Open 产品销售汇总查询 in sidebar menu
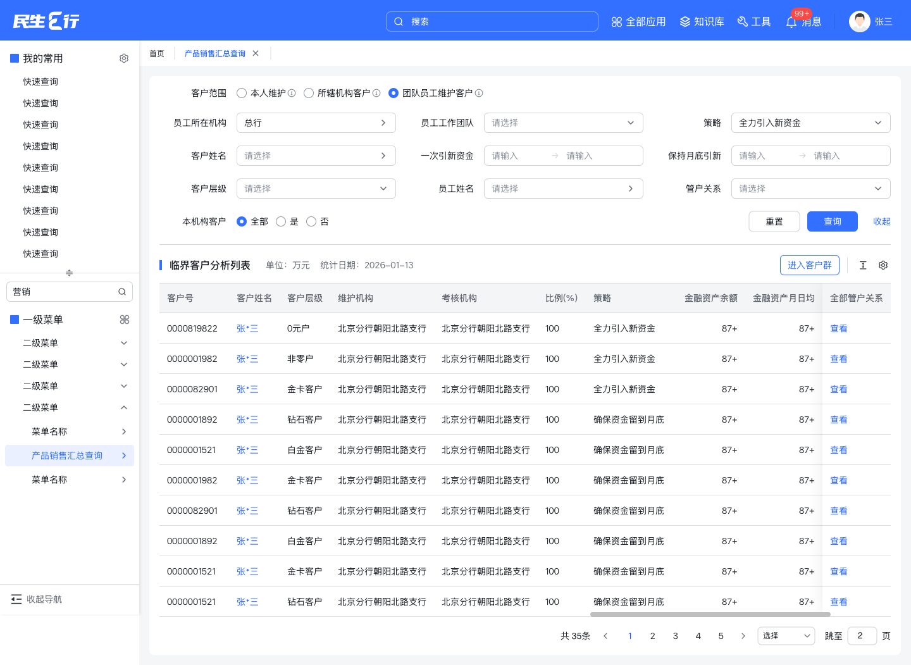The height and width of the screenshot is (665, 911). coord(70,456)
